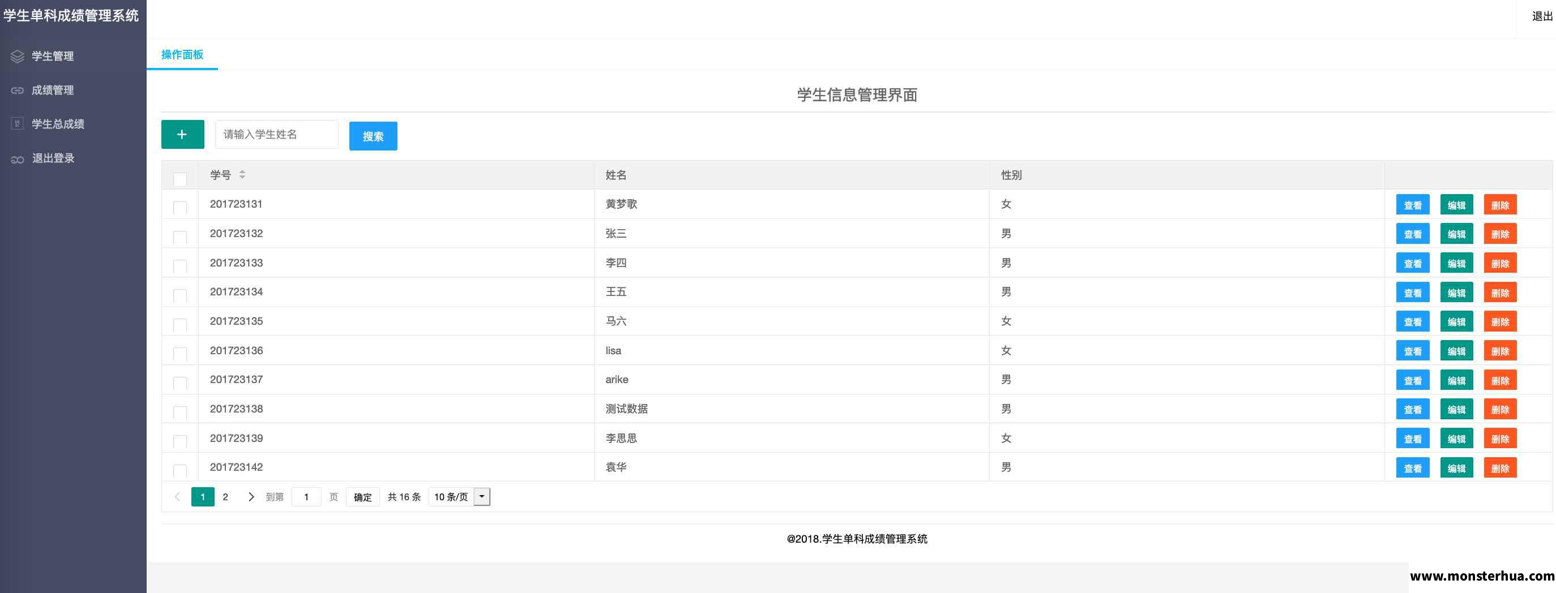
Task: Click the layers icon beside 学生管理
Action: click(17, 56)
